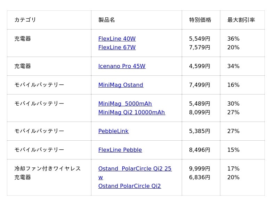Click the FlexLine Pebble link
278x206 pixels.
pos(120,150)
